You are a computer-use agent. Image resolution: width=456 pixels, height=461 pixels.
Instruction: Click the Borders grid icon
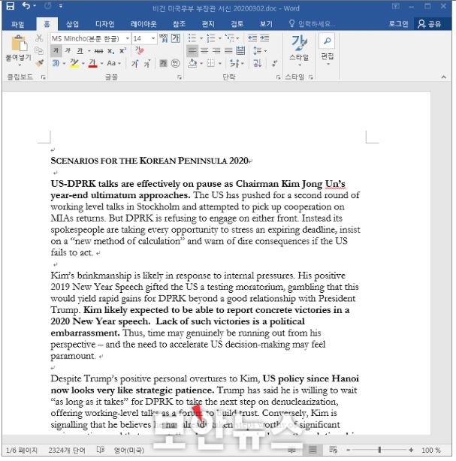click(x=210, y=63)
